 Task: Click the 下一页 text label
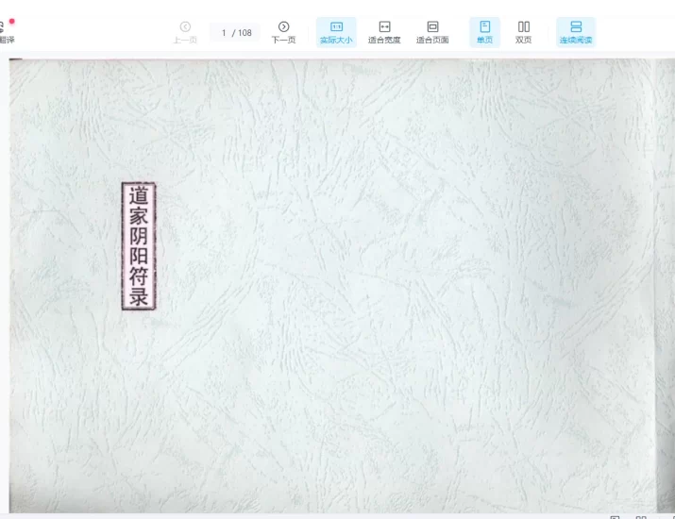click(283, 41)
